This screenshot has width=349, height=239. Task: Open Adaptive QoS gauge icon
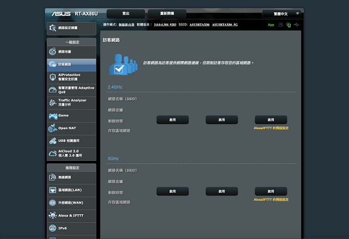pyautogui.click(x=53, y=90)
